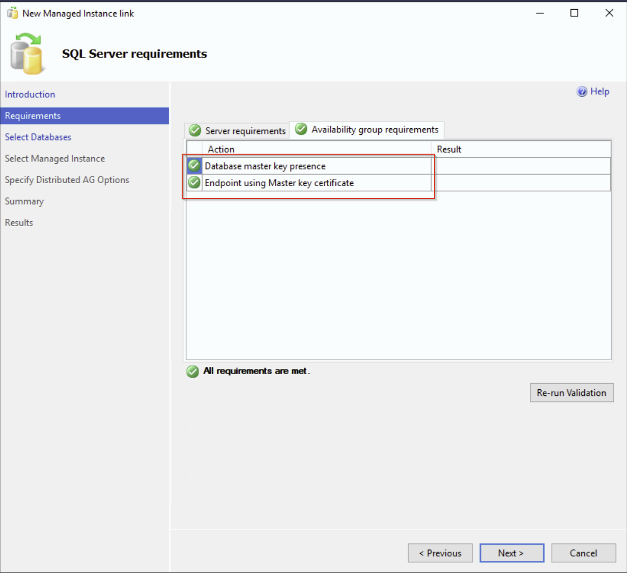Viewport: 627px width, 573px height.
Task: Select the Database master key presence row text
Action: pyautogui.click(x=265, y=166)
